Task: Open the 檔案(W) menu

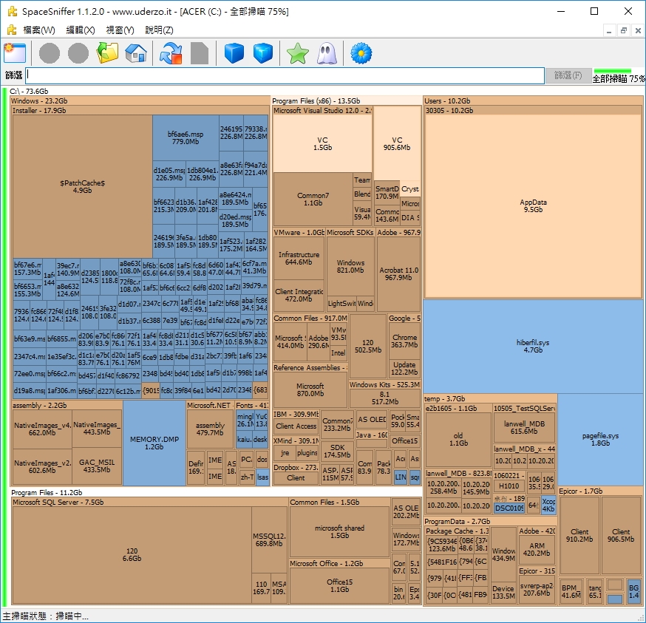Action: tap(39, 30)
